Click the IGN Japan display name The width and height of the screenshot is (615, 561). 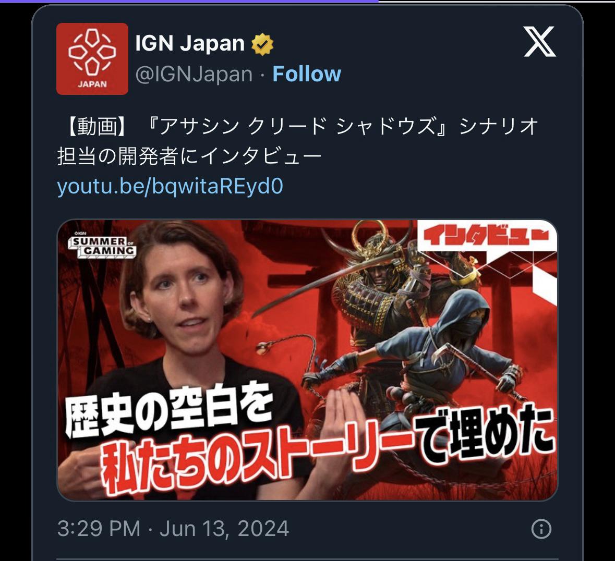[x=190, y=43]
